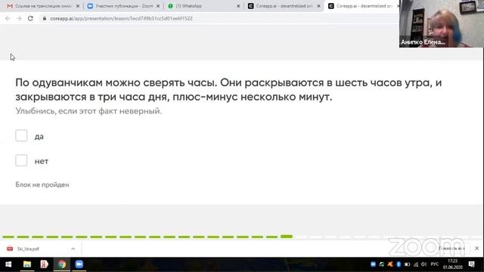Close the Zoom participants tab

point(158,6)
